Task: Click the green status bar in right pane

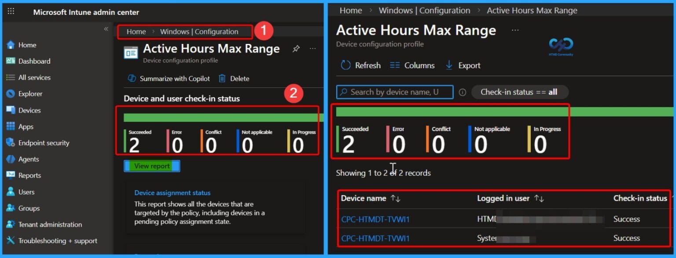Action: (x=505, y=112)
